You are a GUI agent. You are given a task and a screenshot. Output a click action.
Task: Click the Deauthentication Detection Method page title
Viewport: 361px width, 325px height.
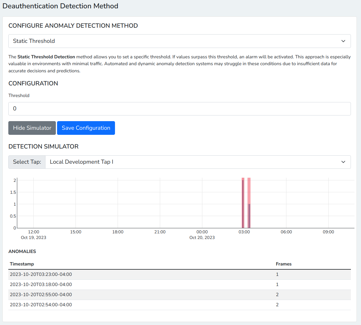pos(60,6)
